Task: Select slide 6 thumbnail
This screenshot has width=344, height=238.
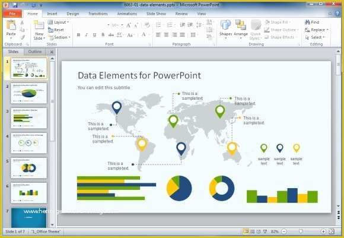Action: pos(28,193)
